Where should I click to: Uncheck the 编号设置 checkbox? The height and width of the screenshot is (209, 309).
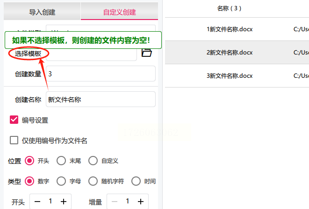click(x=14, y=120)
